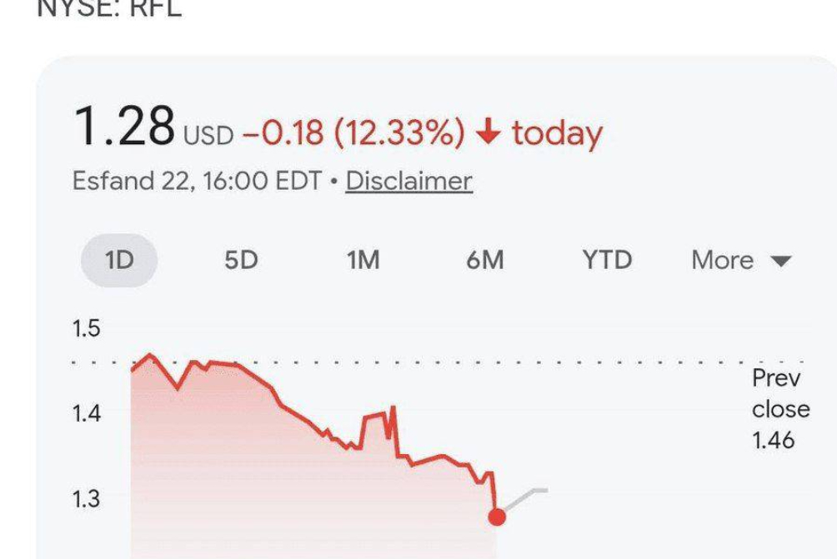
Task: Click the 1.5 y-axis label
Action: click(x=85, y=328)
